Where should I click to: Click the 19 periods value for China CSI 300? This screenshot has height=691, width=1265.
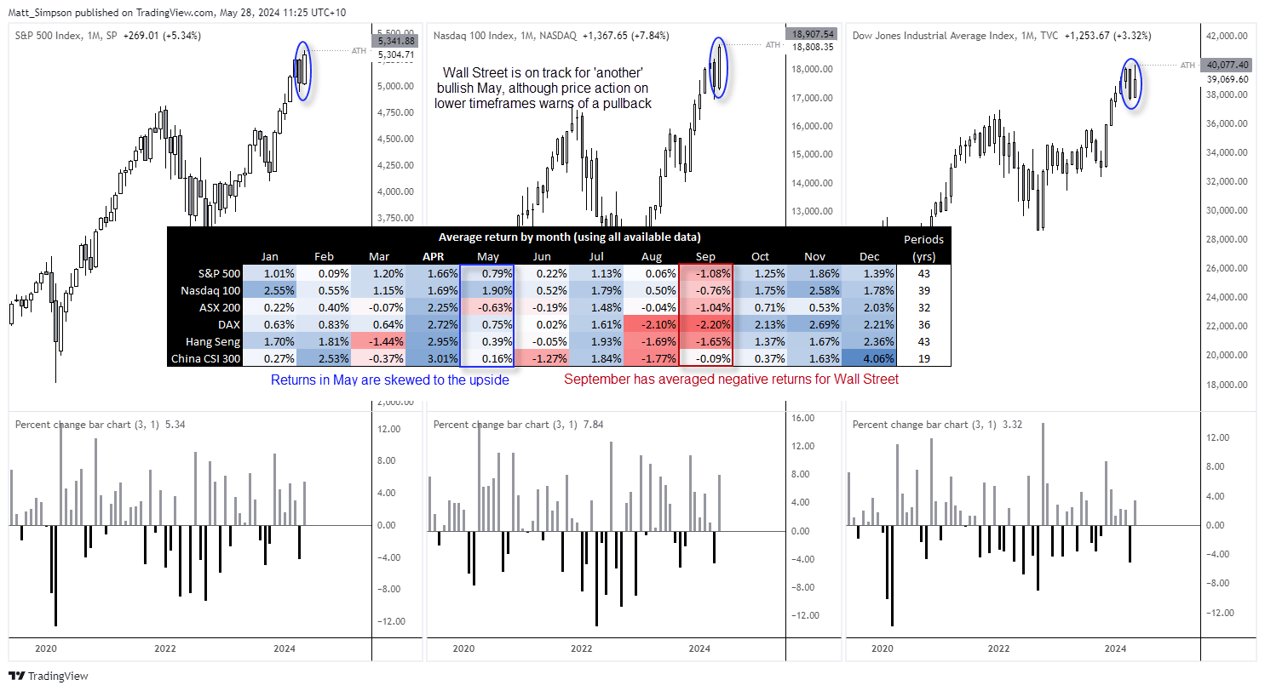click(x=923, y=358)
